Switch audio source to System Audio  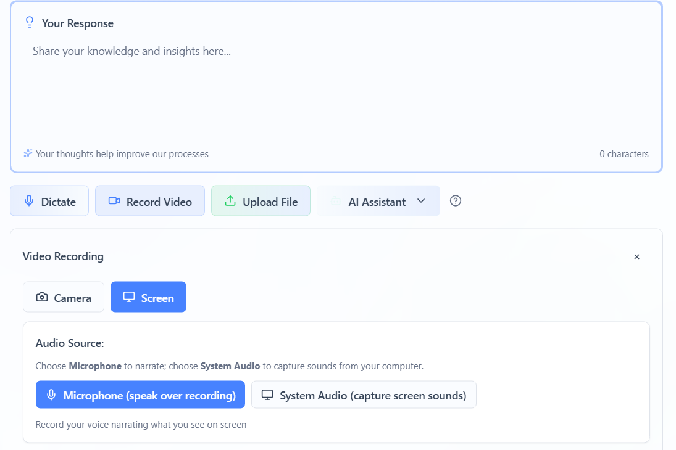[x=364, y=395]
